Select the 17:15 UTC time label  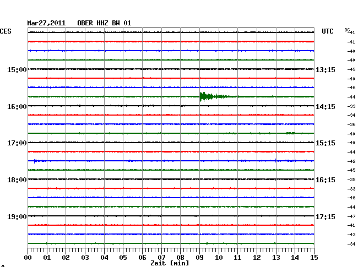click(x=326, y=216)
